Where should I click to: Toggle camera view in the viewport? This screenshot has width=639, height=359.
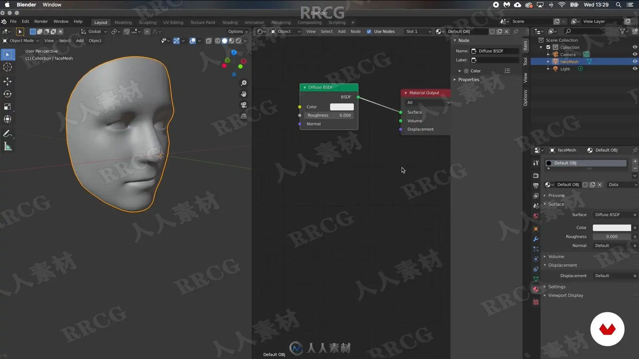point(244,105)
